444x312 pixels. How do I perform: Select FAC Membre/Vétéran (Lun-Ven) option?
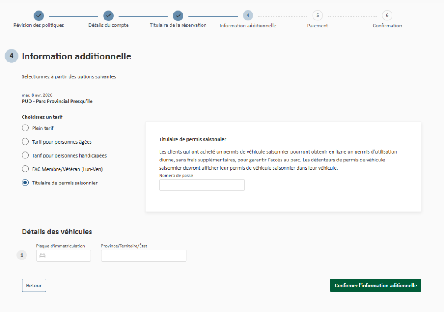[25, 169]
